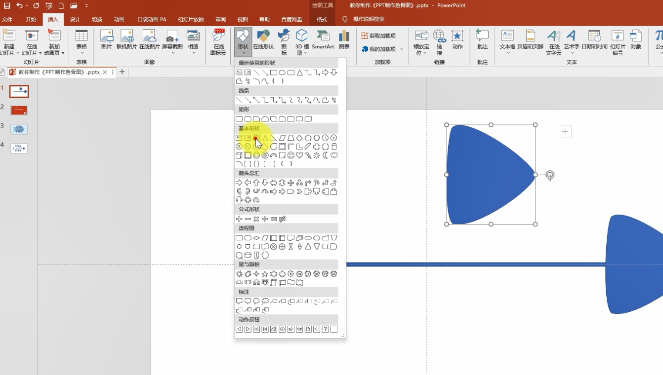The height and width of the screenshot is (375, 663).
Task: Pick the lightning bolt shape
Action: (308, 155)
